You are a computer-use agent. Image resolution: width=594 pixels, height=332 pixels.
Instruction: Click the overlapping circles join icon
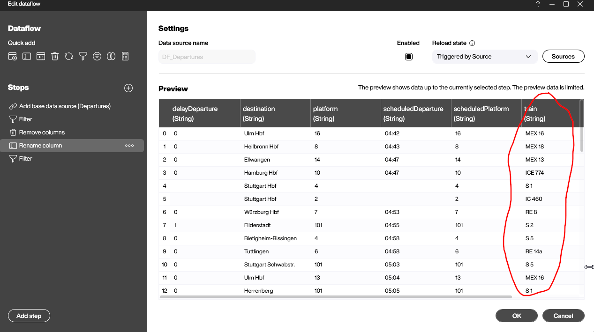click(x=111, y=57)
